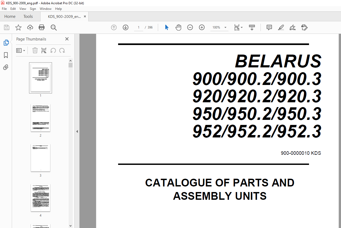
Task: Switch to the Tools tab
Action: coord(28,17)
